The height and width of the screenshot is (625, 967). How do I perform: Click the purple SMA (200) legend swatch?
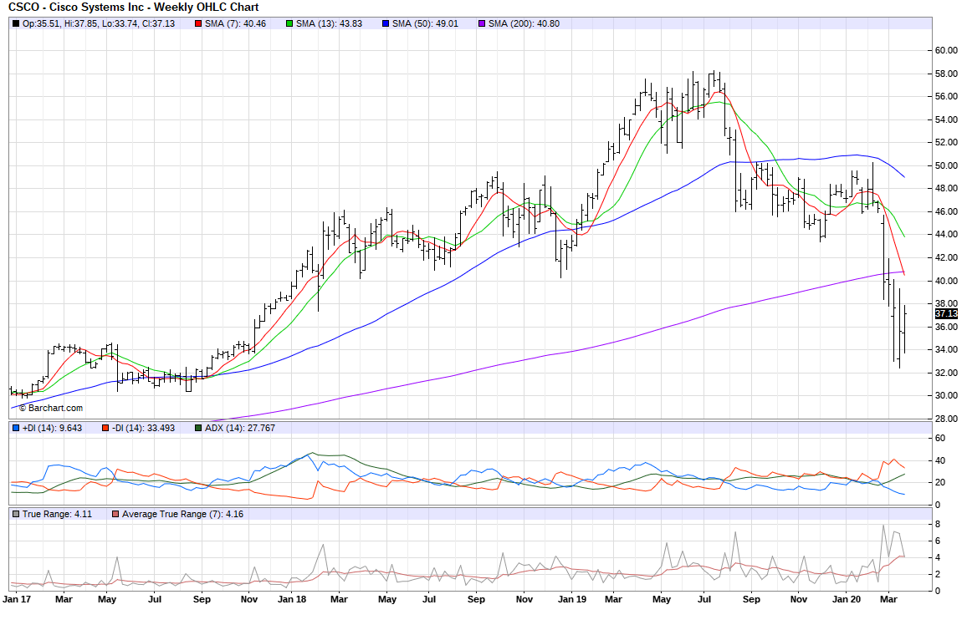coord(483,24)
